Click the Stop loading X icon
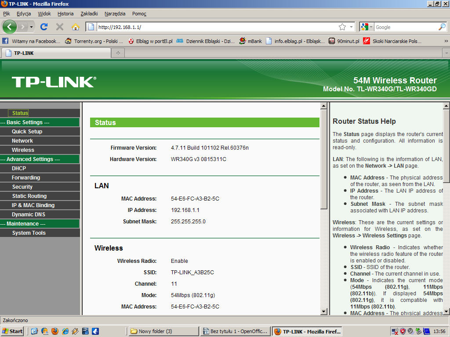Image resolution: width=450 pixels, height=337 pixels. click(x=60, y=27)
